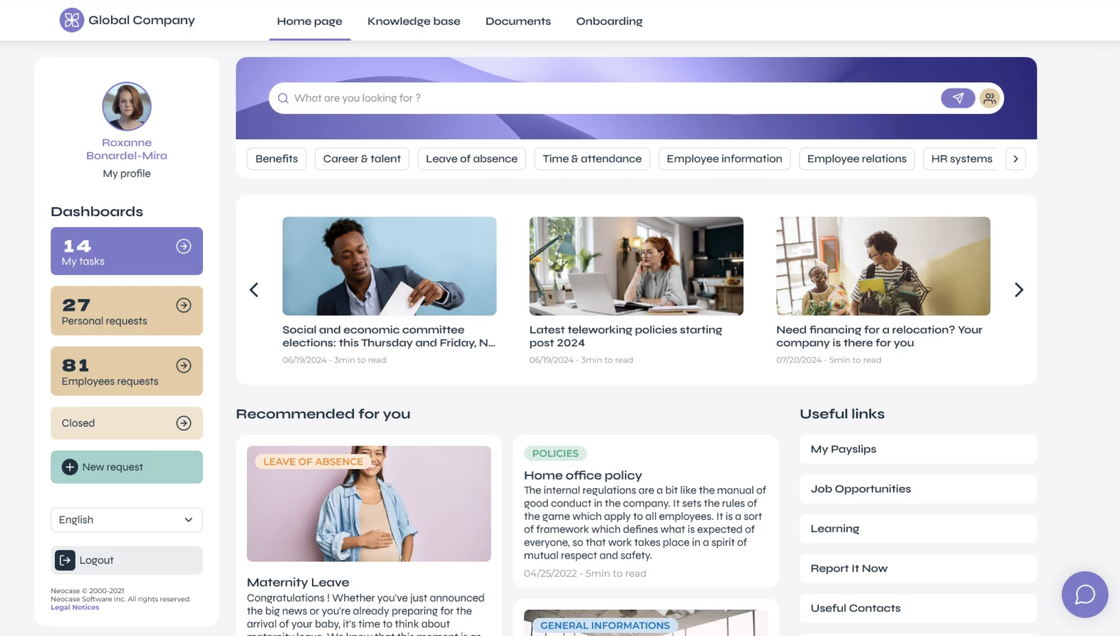Open the Onboarding tab
Image resolution: width=1120 pixels, height=636 pixels.
pos(609,21)
